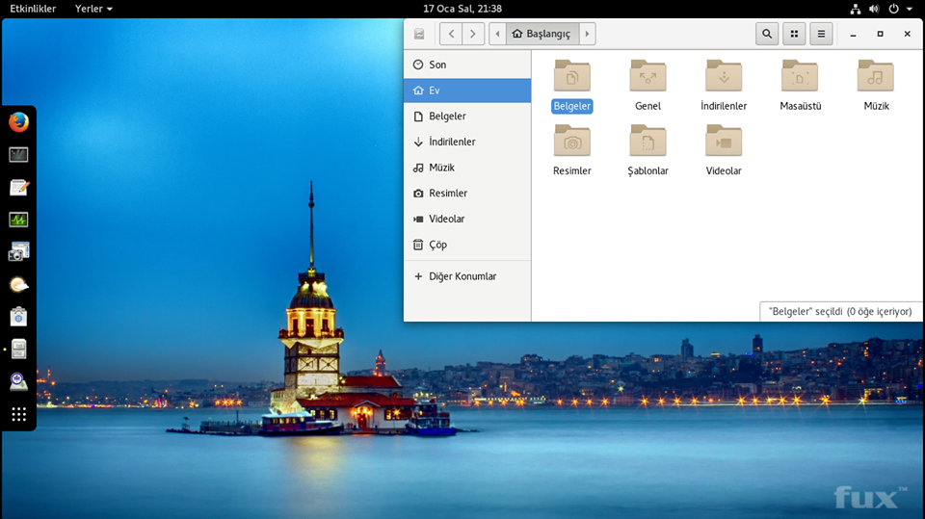Toggle grid view in file manager
The width and height of the screenshot is (925, 519).
[794, 34]
